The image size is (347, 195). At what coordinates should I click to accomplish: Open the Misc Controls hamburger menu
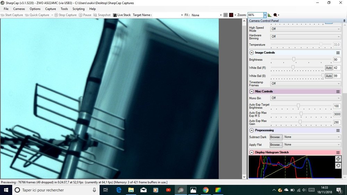tap(338, 91)
